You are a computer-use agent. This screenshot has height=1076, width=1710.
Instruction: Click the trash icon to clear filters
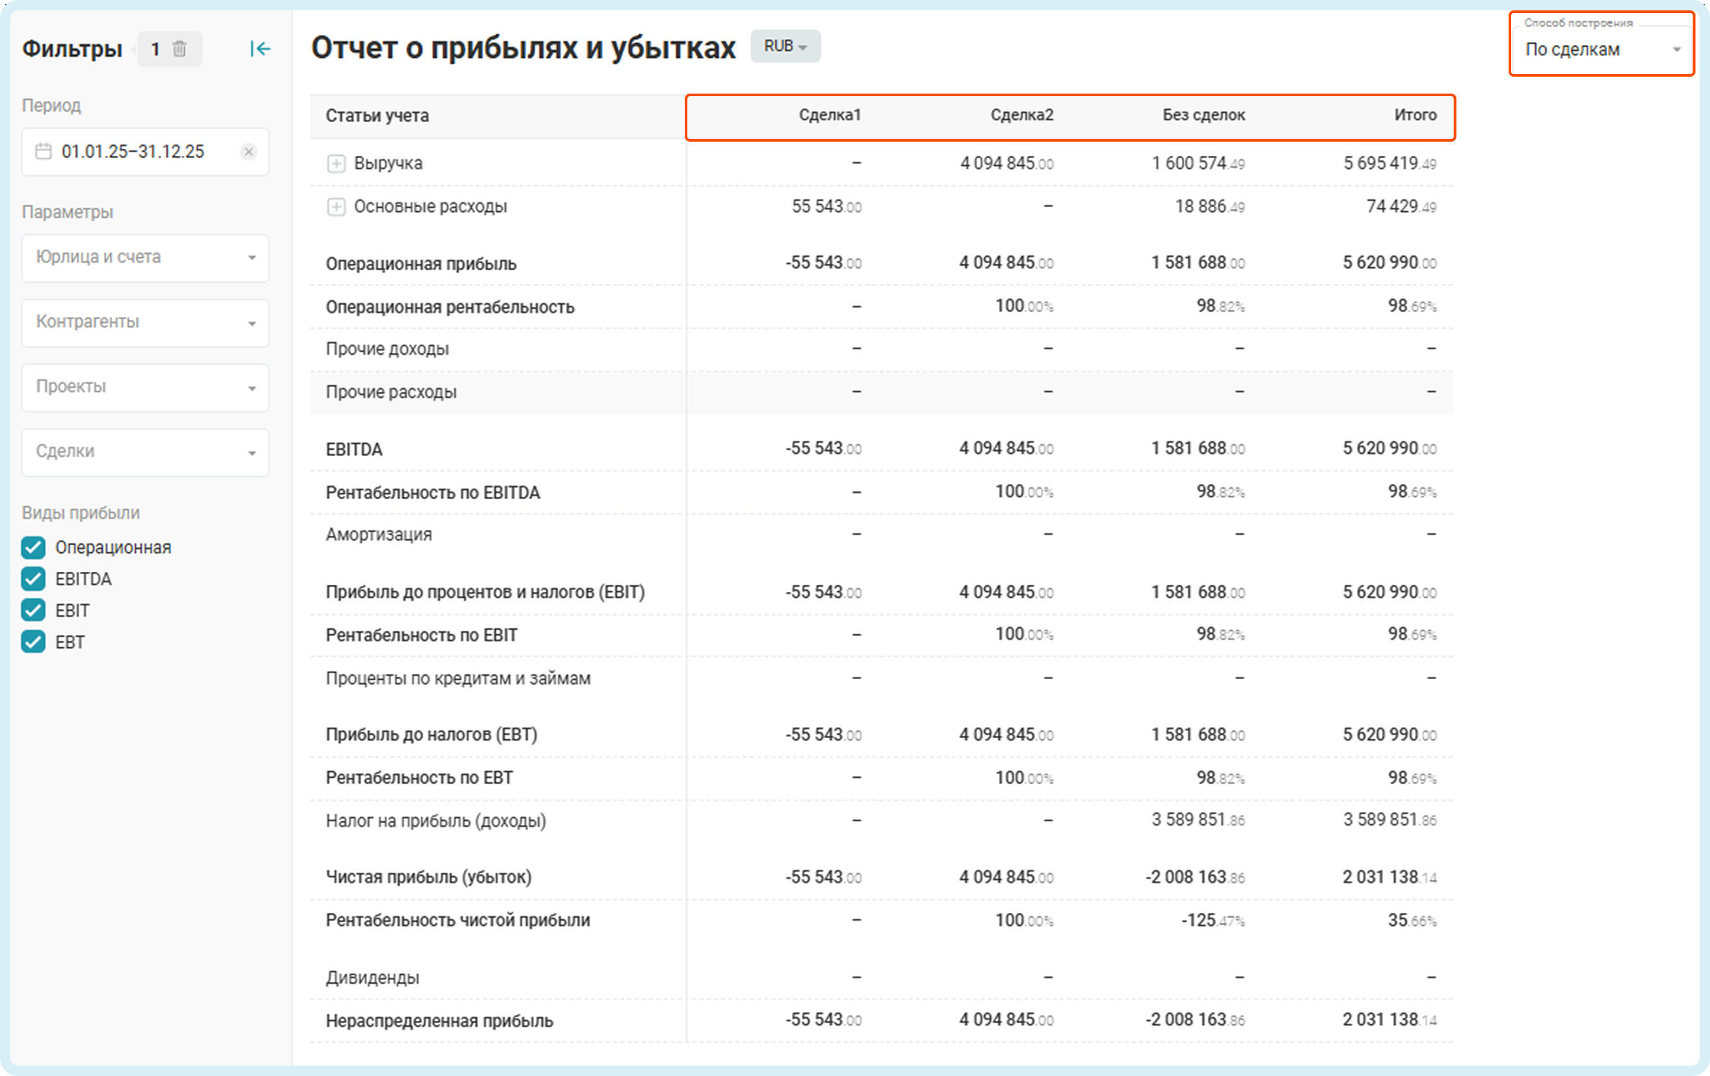pos(180,49)
